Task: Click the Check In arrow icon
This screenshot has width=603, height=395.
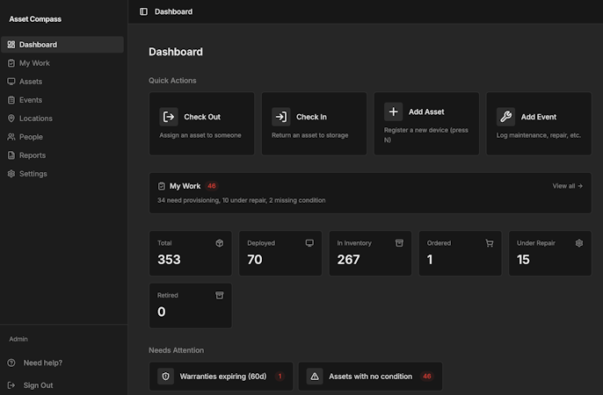Action: [281, 117]
